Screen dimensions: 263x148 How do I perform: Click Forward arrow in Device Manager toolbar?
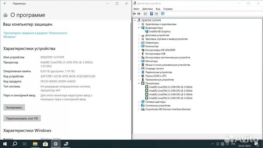point(139,14)
